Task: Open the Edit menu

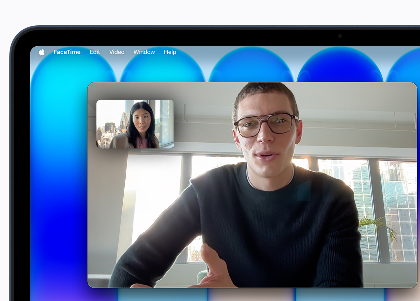Action: click(95, 52)
